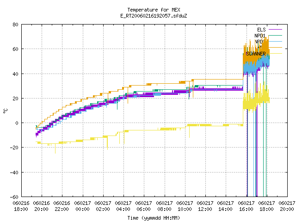
Task: Click the y-axis tick label 20
Action: tap(15, 99)
